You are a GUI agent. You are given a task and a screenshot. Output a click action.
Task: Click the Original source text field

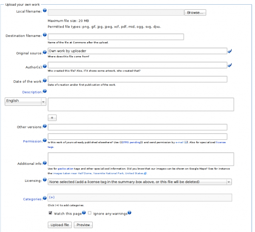pos(137,51)
